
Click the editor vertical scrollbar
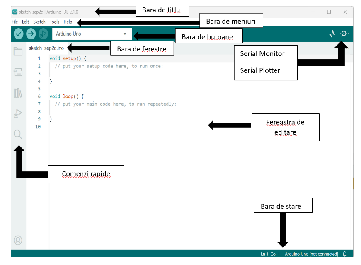(351, 152)
